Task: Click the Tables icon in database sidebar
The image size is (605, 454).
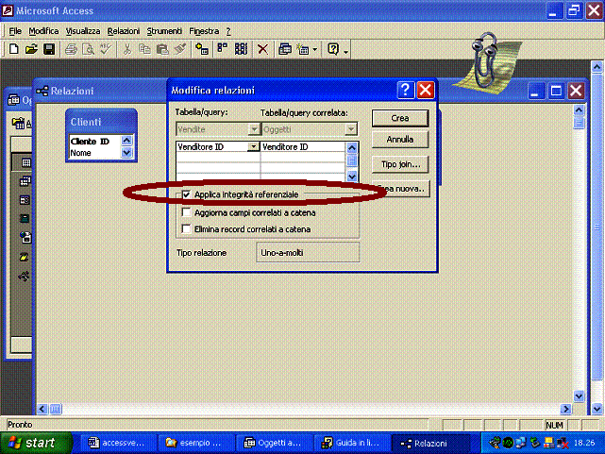Action: [25, 162]
